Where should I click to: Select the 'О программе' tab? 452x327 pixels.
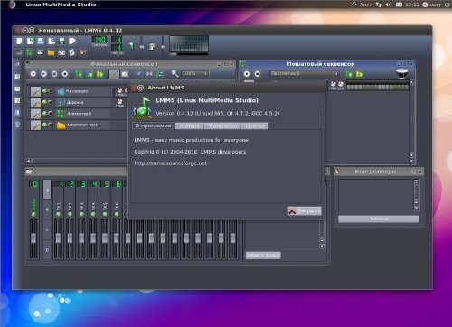point(154,126)
